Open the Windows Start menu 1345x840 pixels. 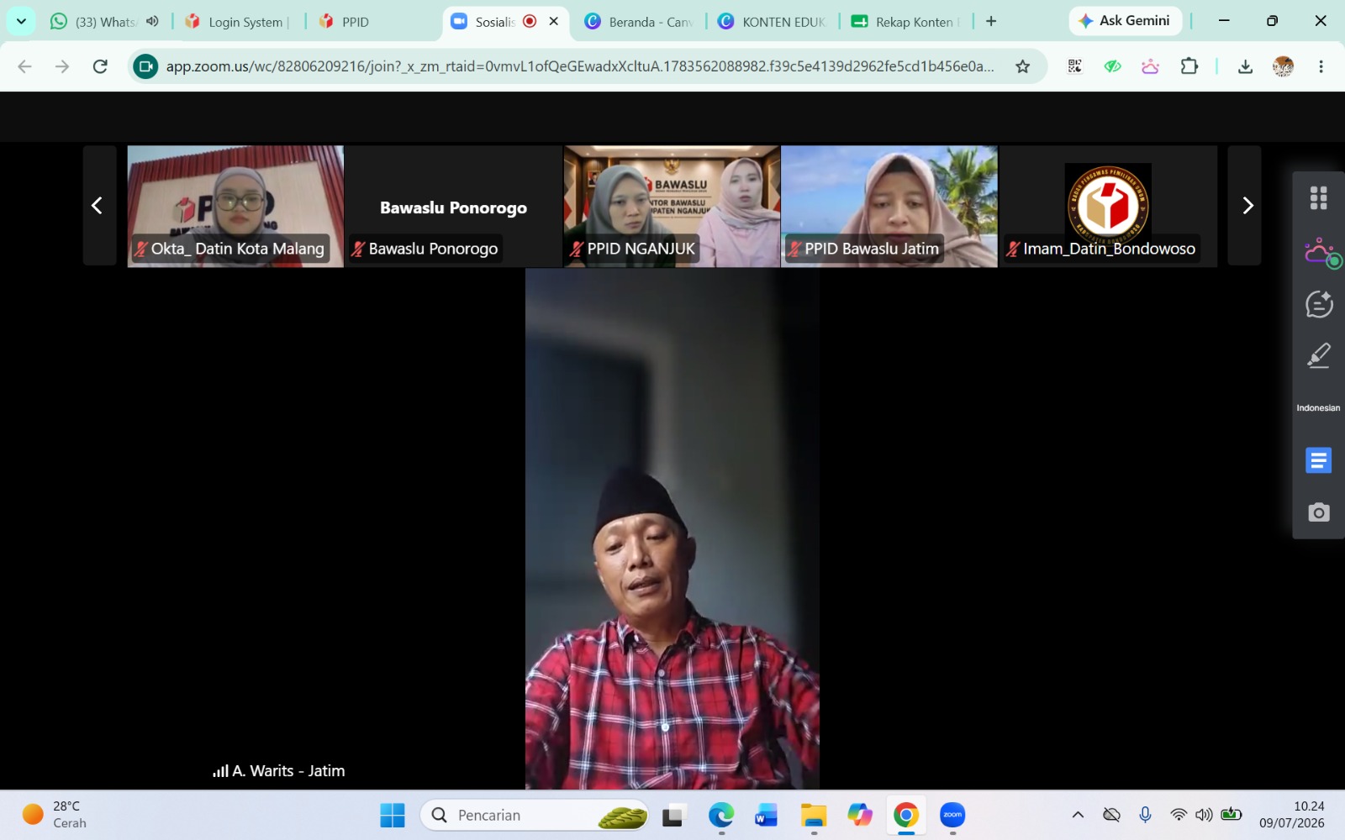[393, 815]
